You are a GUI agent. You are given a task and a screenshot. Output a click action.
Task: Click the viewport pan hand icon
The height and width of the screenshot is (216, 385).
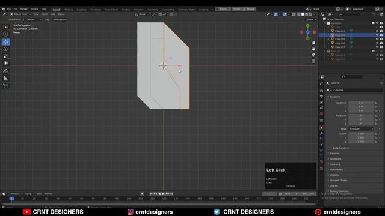click(313, 49)
